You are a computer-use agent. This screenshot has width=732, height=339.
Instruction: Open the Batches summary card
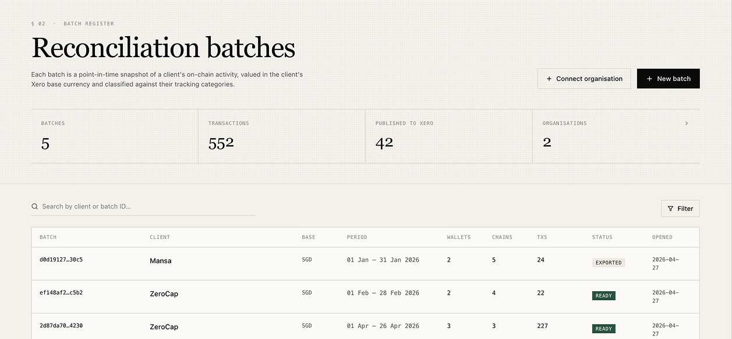(x=114, y=136)
